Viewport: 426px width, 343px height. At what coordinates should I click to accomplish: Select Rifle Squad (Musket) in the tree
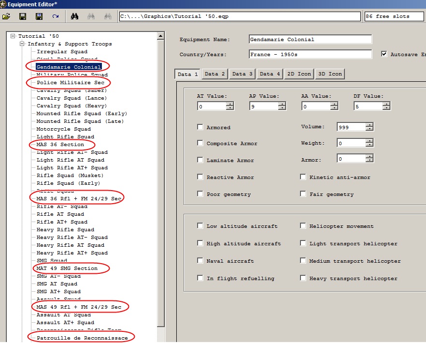coord(70,175)
